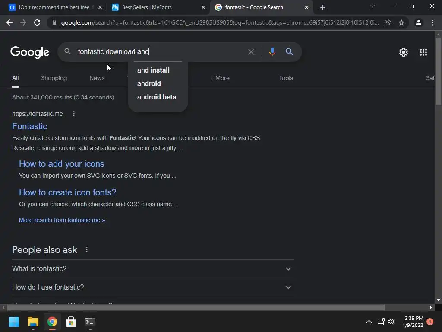Open the More search filters menu

click(220, 78)
